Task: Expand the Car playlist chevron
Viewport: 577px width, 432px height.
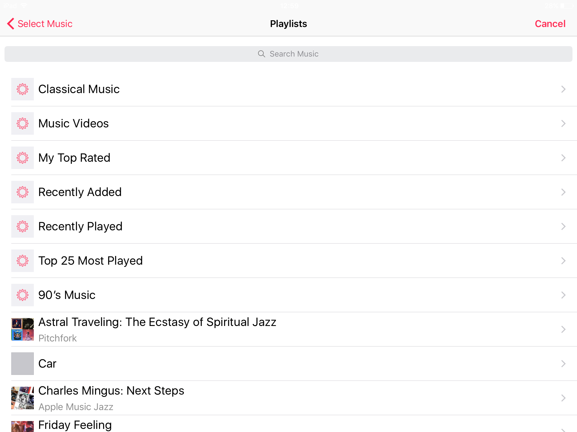Action: tap(563, 364)
